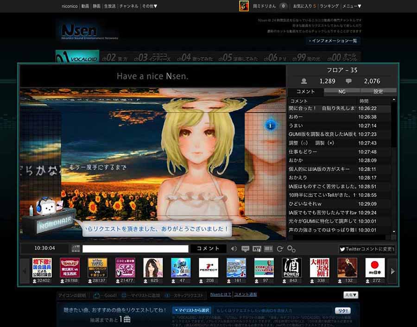
Task: Open the Nsenとは？ link
Action: (221, 295)
